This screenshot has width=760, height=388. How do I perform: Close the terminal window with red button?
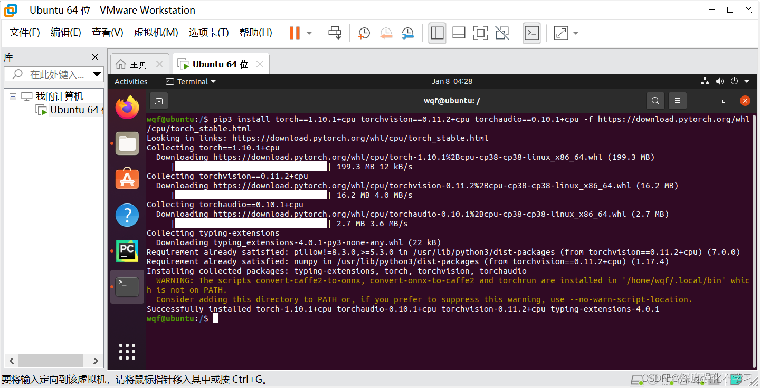coord(745,101)
